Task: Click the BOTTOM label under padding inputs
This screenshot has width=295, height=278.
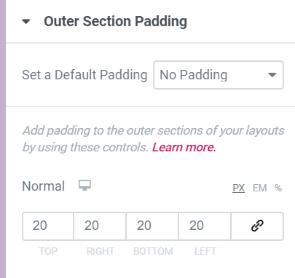Action: pos(153,251)
